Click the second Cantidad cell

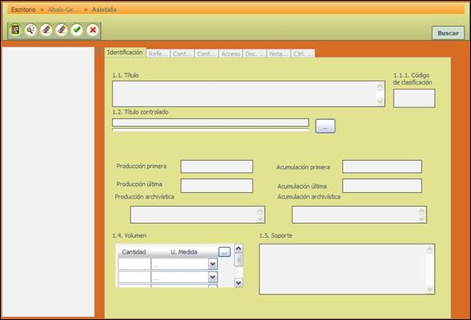tap(134, 277)
